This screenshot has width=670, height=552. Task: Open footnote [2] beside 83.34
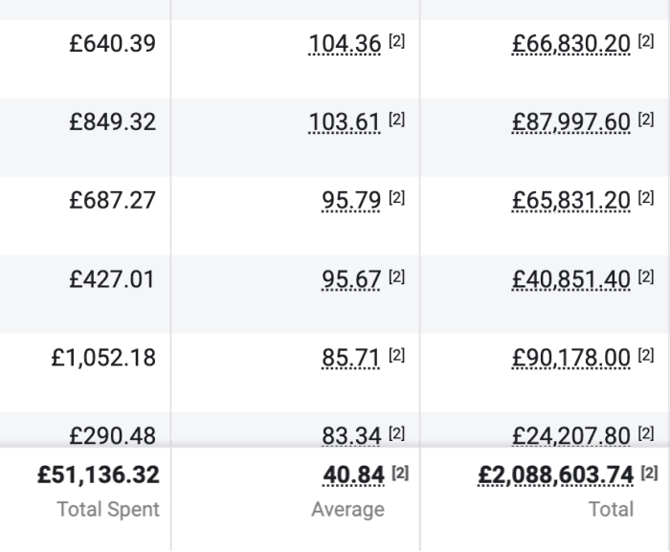point(396,433)
